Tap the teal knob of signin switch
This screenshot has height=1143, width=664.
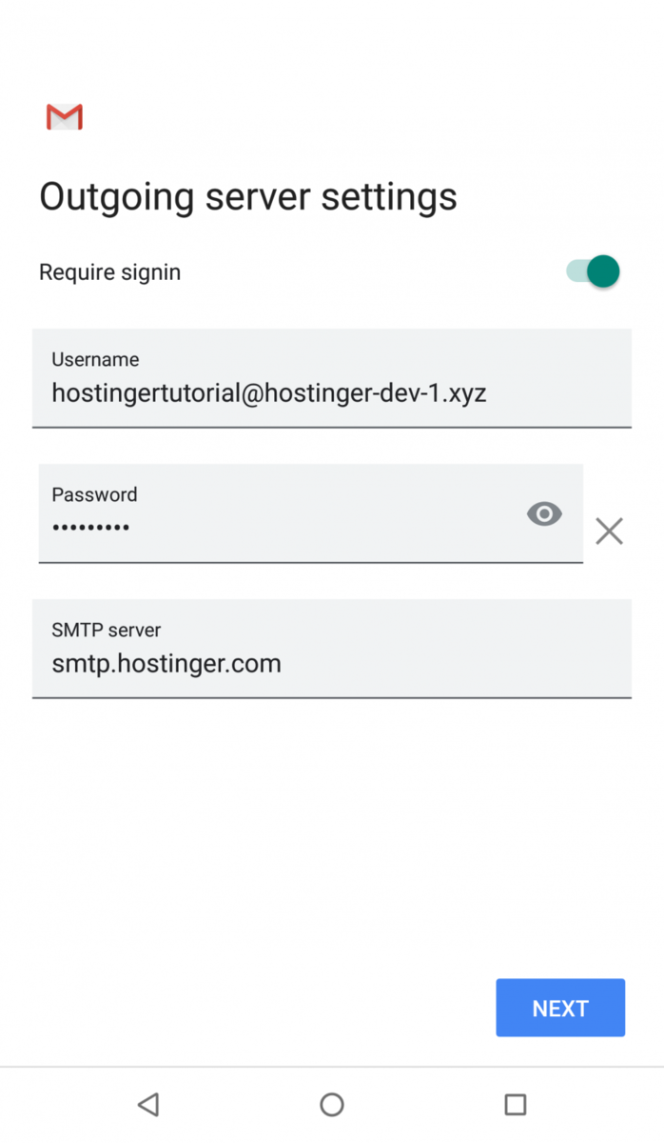click(x=603, y=271)
